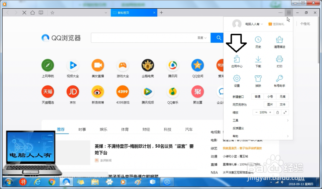Go to the home page icon
The height and width of the screenshot is (189, 322).
(x=33, y=13)
